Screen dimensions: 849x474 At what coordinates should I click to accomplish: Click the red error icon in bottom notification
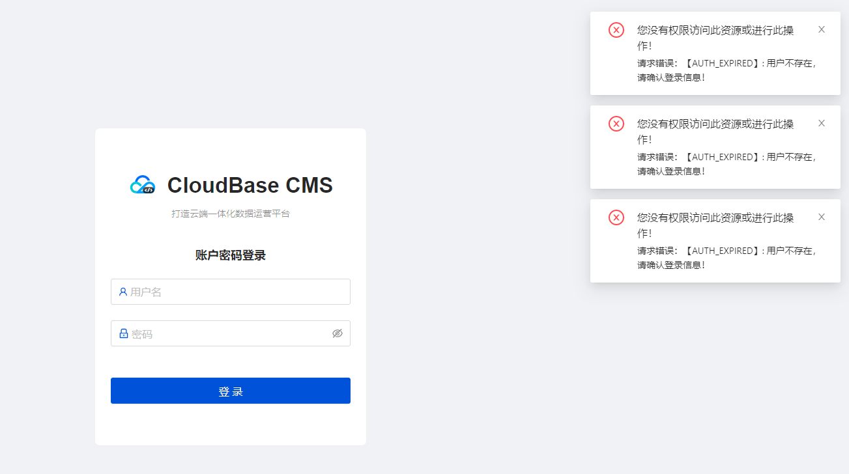click(x=616, y=217)
